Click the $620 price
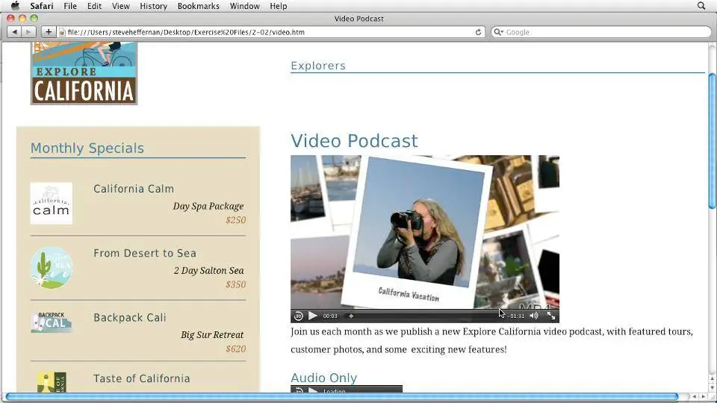The width and height of the screenshot is (717, 403). click(x=235, y=349)
